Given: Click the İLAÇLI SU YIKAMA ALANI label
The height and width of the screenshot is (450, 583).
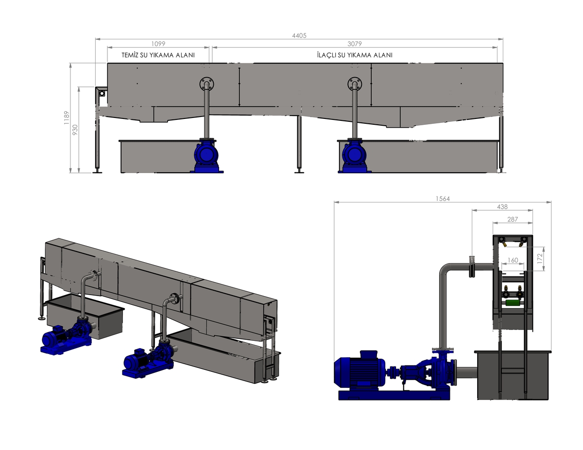Looking at the screenshot, I should [354, 55].
